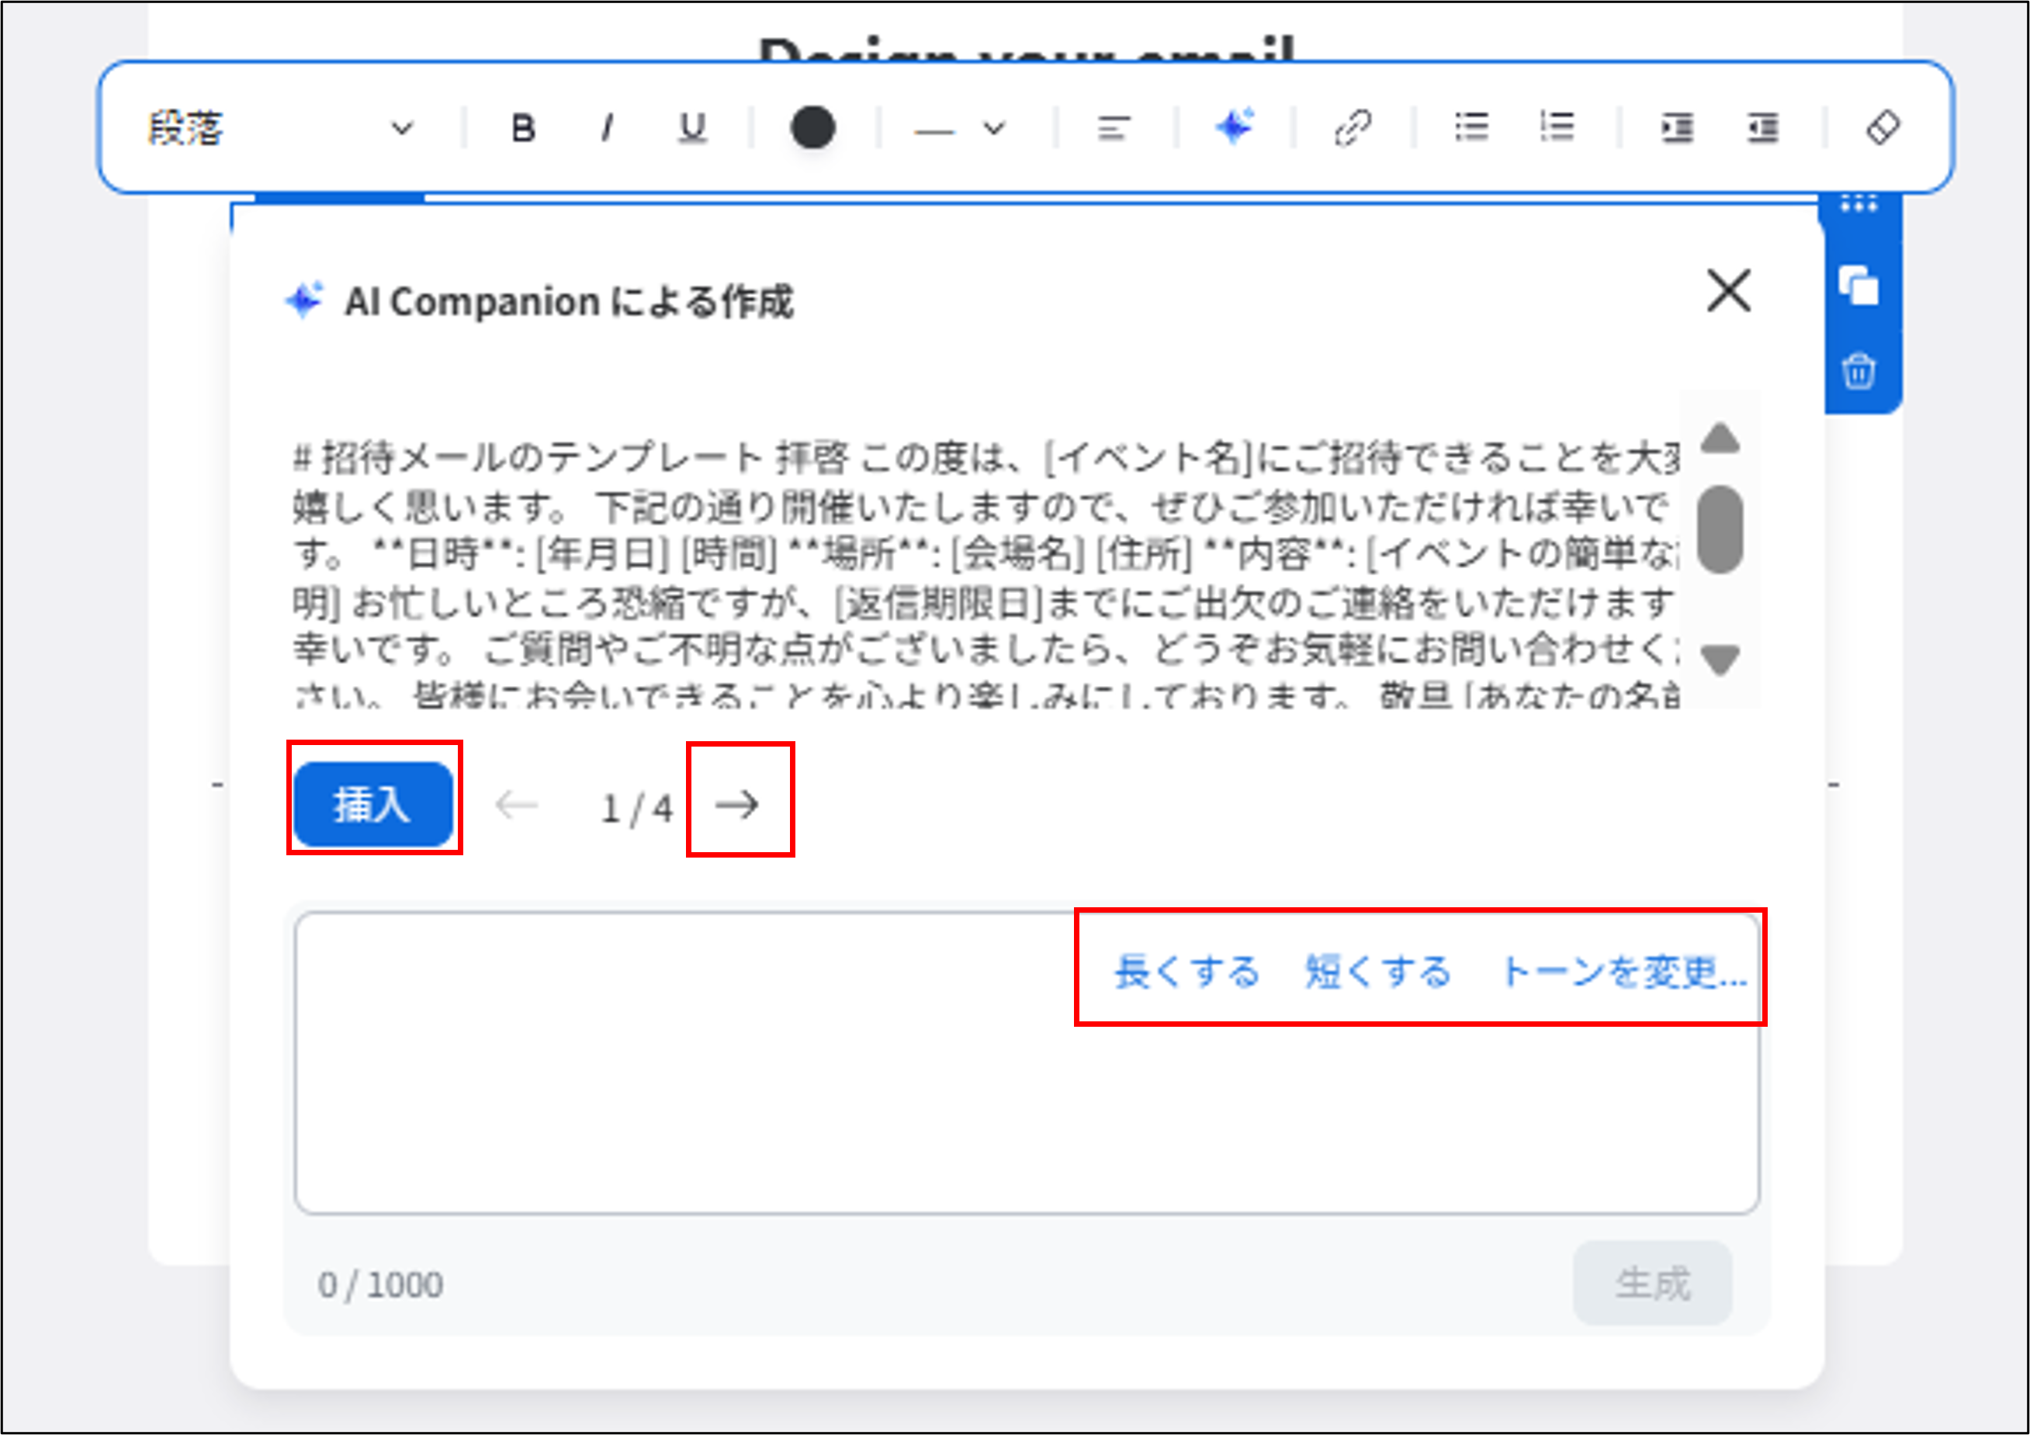The image size is (2030, 1435).
Task: Click the block drag handle dots icon
Action: click(x=1859, y=204)
